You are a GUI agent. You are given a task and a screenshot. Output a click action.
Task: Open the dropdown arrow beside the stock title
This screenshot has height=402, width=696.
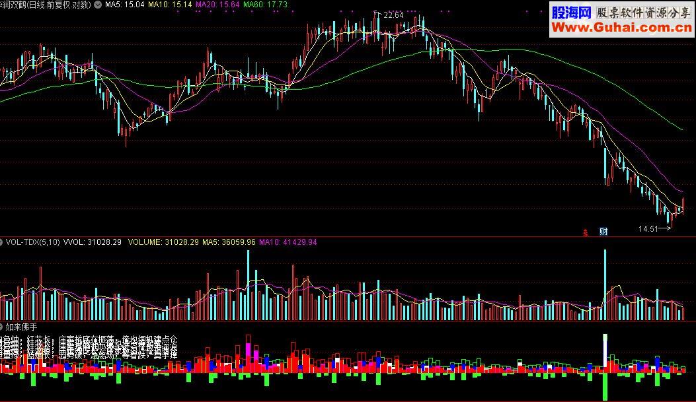click(x=98, y=5)
